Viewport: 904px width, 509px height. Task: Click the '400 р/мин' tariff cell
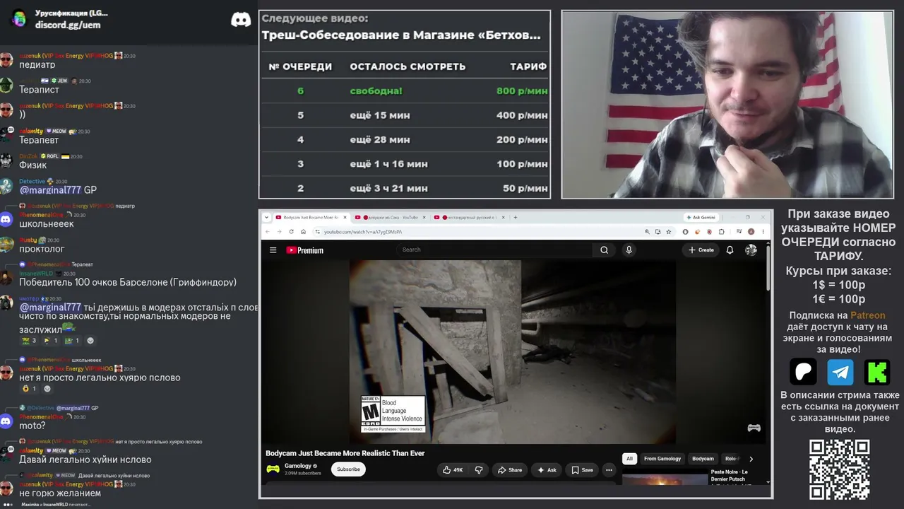pos(522,115)
